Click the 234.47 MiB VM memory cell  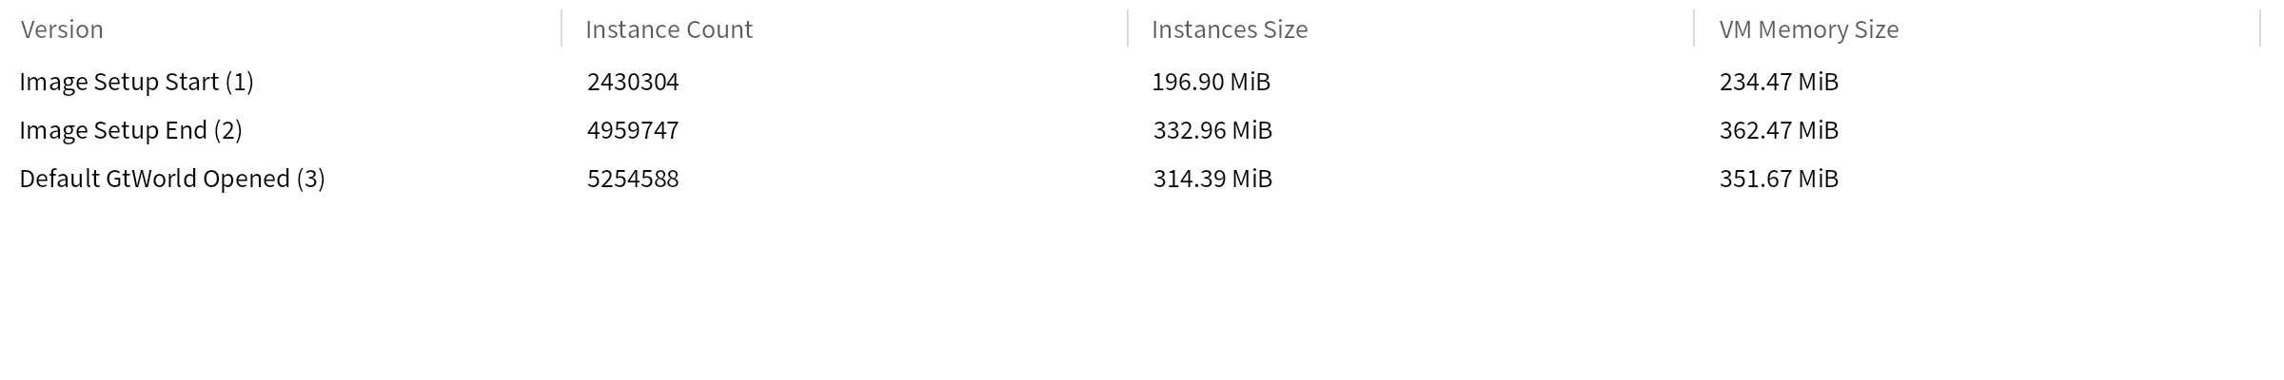1779,82
